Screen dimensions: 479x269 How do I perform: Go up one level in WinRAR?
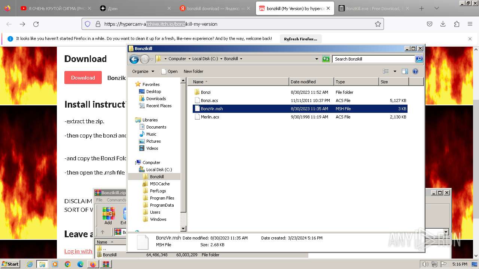click(x=103, y=232)
